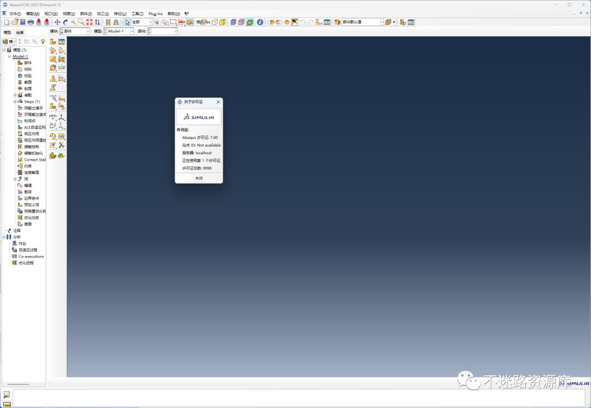
Task: Click the Cycle Views arrows icon
Action: (x=97, y=22)
